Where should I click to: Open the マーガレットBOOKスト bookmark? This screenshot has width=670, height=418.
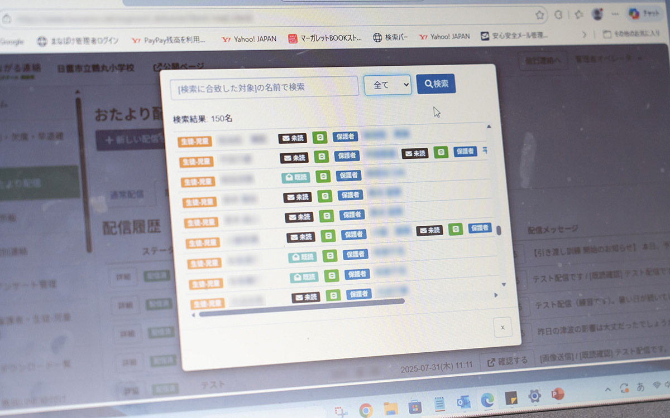(x=325, y=38)
